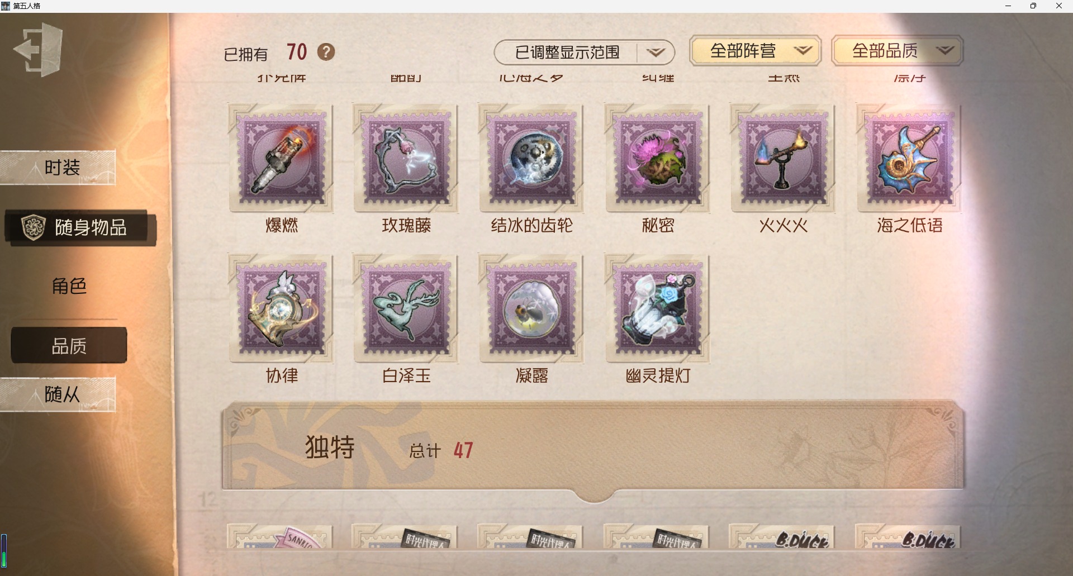Switch to the 时装 tab
Viewport: 1073px width, 576px height.
click(x=58, y=167)
